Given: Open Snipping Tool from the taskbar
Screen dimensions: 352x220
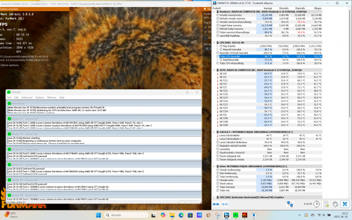Looking at the screenshot, I should 217,215.
